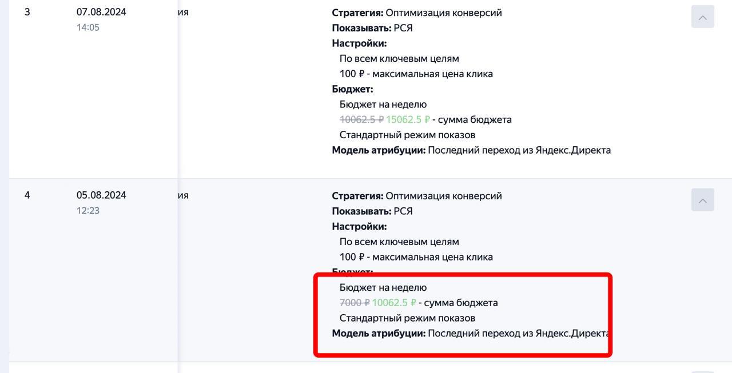This screenshot has width=732, height=373.
Task: Click the date 07.08.2024 of entry 3
Action: (101, 11)
